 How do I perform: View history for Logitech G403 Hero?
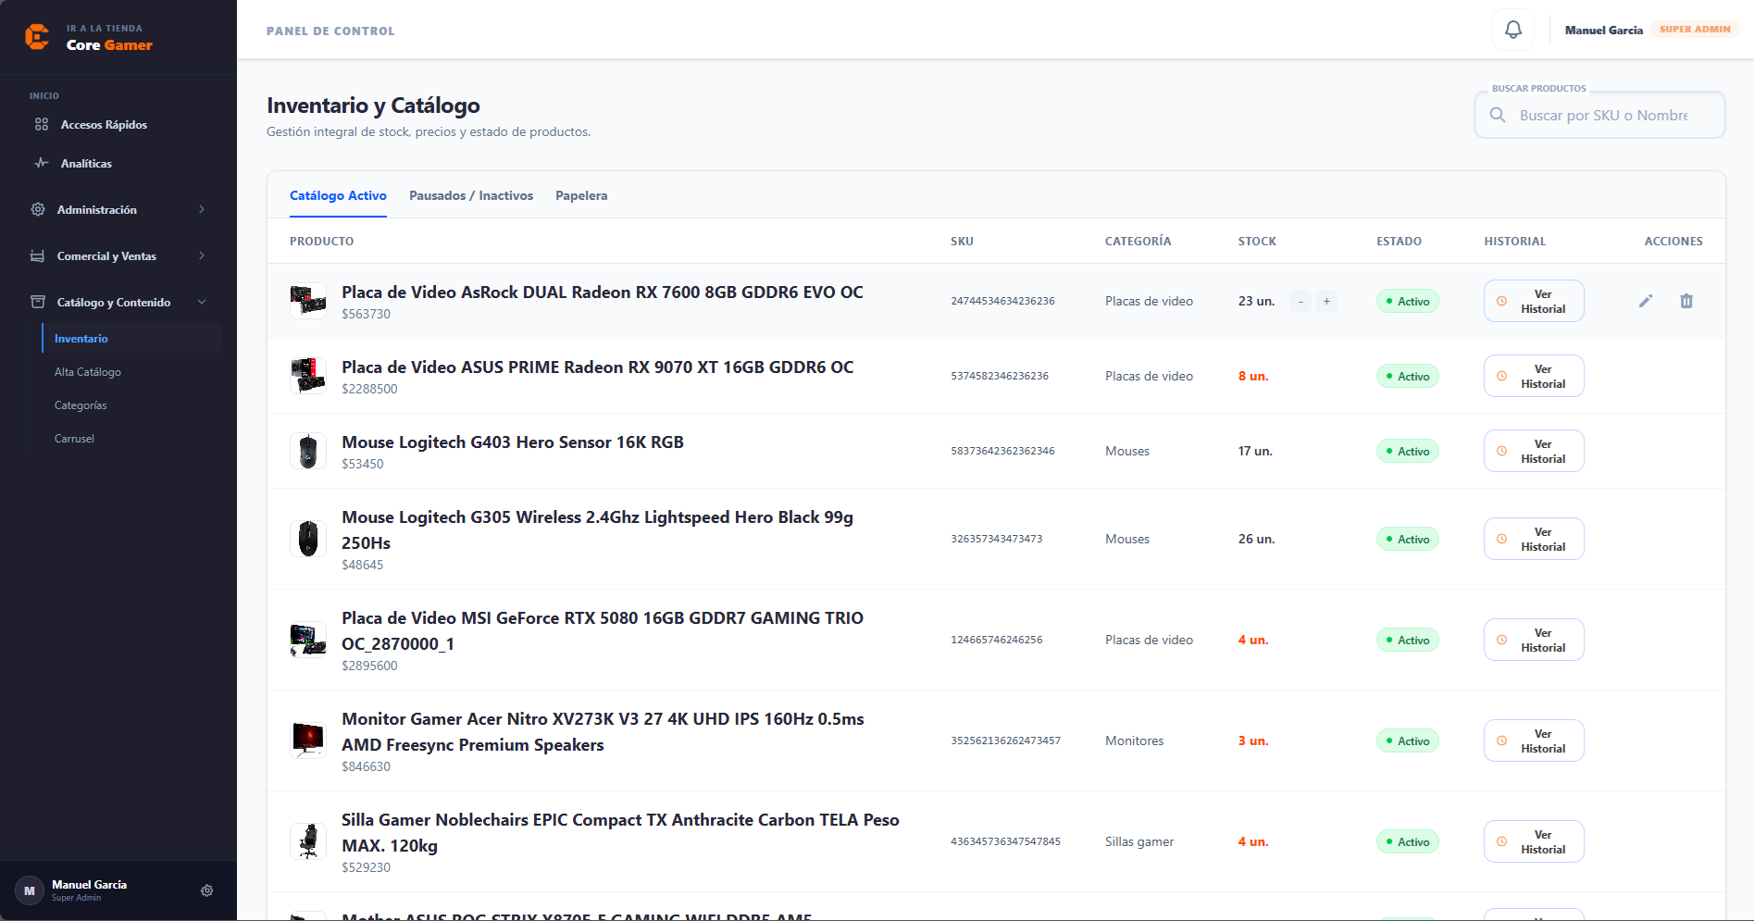pyautogui.click(x=1534, y=451)
